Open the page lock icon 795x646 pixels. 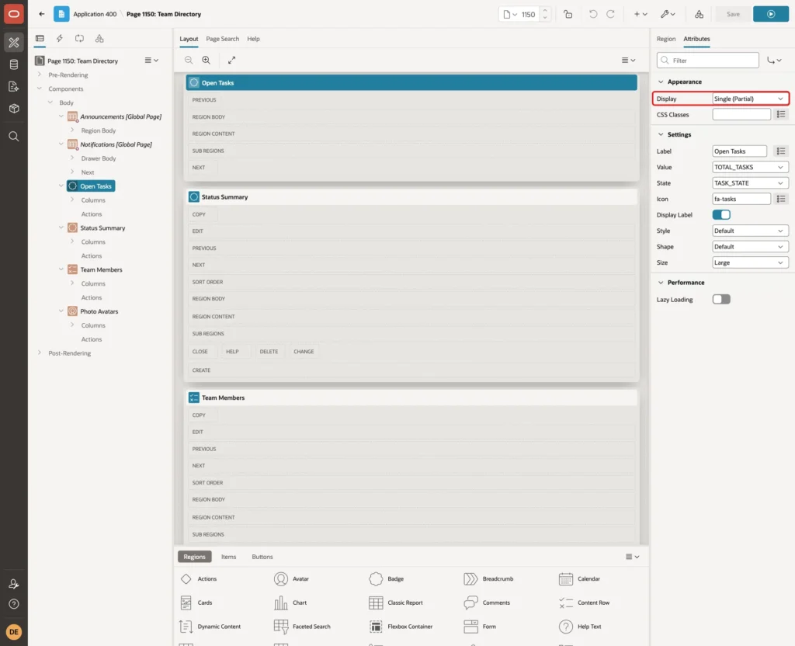pos(568,14)
